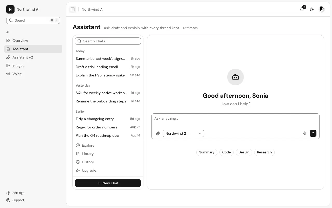This screenshot has height=208, width=332.
Task: Click the Assistant robot sidebar icon
Action: click(x=8, y=49)
